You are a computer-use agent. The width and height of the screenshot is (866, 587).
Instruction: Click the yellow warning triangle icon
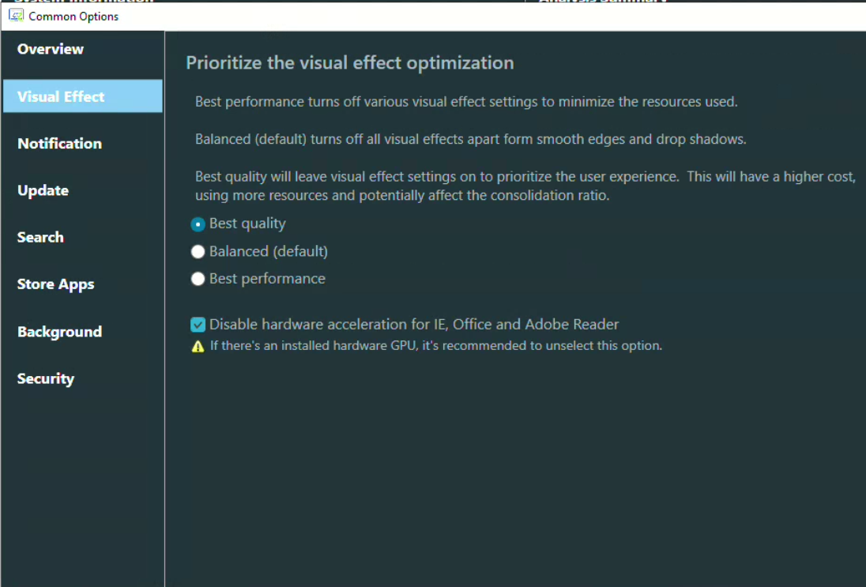[198, 347]
